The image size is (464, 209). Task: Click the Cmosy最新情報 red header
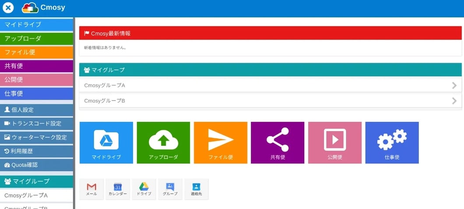tap(270, 33)
